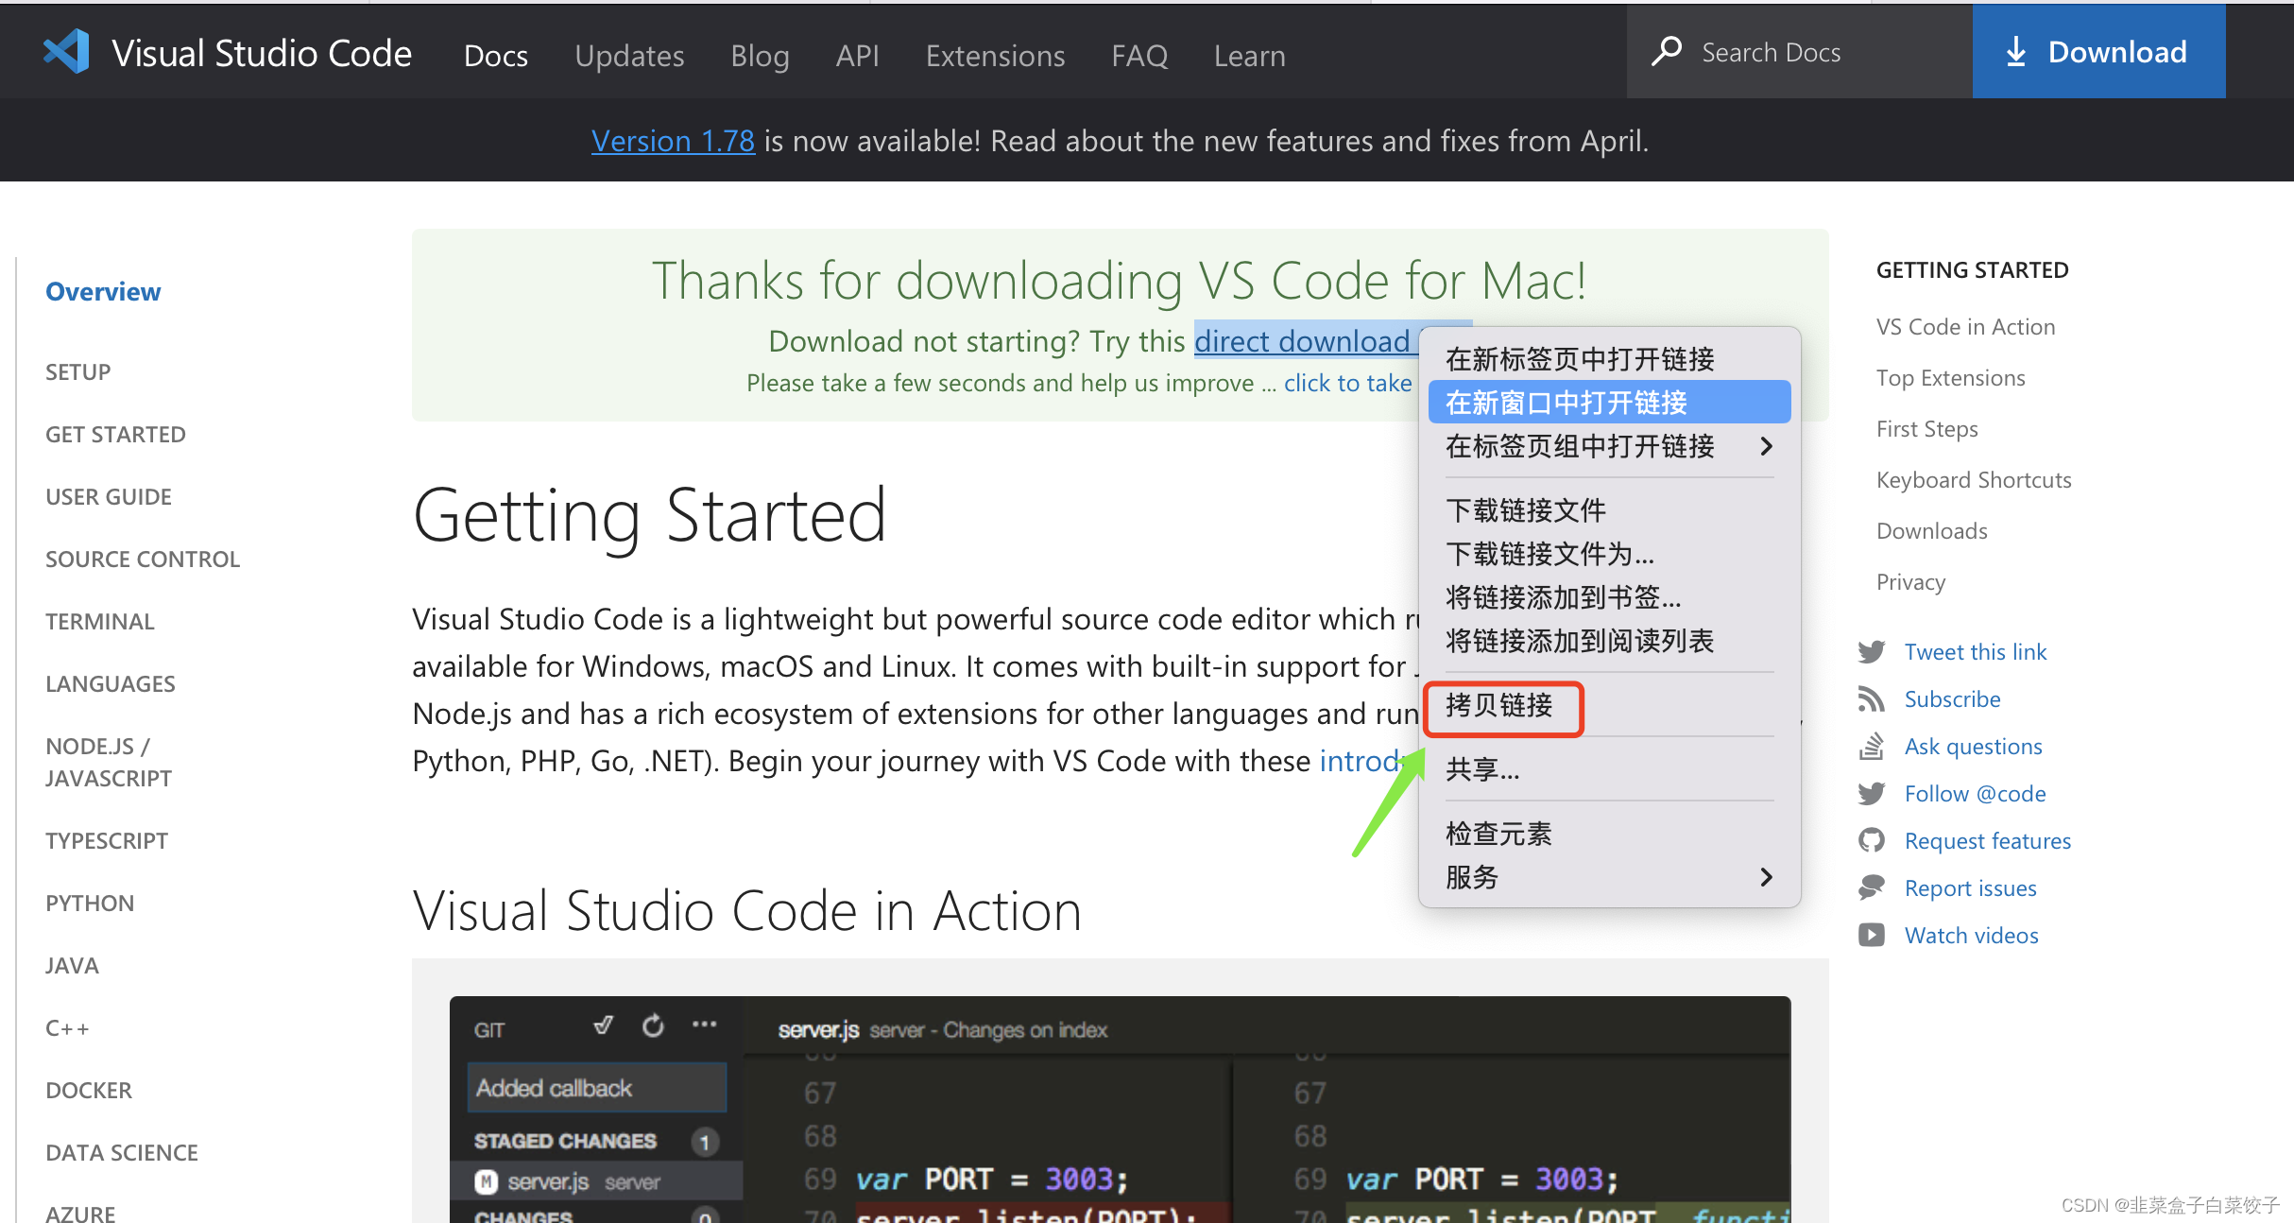This screenshot has height=1223, width=2294.
Task: Open the click to take survey link
Action: pyautogui.click(x=1347, y=383)
